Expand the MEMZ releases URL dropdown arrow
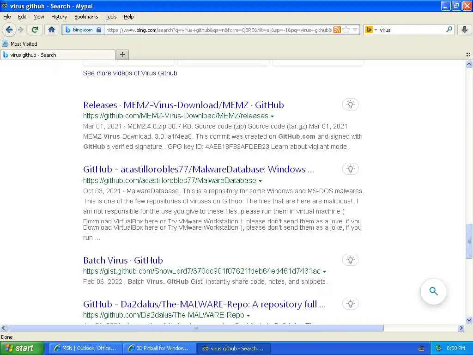The height and width of the screenshot is (355, 473). click(x=272, y=116)
